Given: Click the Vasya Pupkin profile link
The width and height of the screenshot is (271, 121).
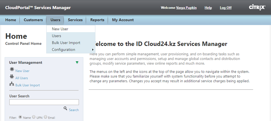Looking at the screenshot, I should 186,8.
